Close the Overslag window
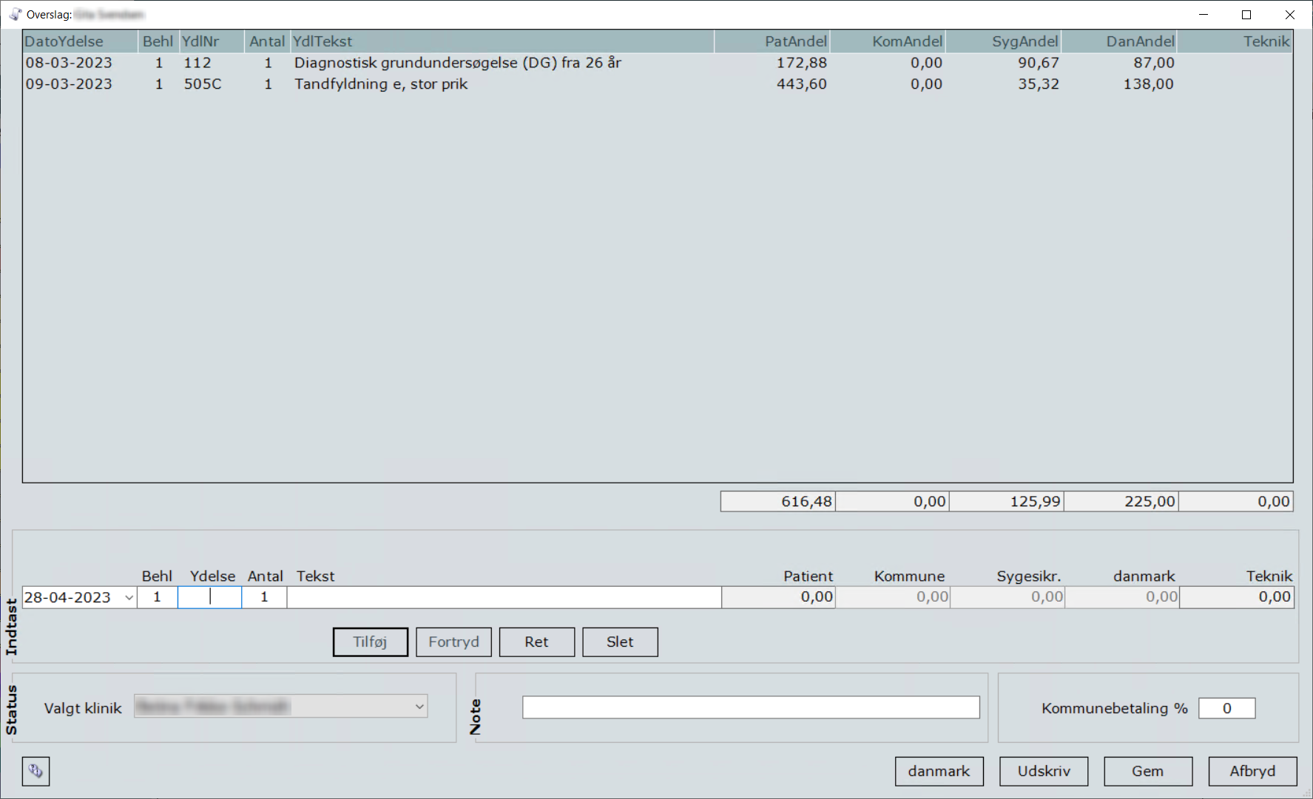1313x799 pixels. pyautogui.click(x=1290, y=15)
